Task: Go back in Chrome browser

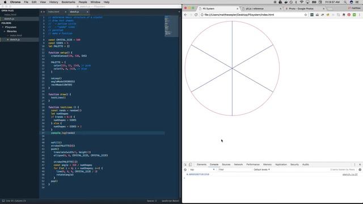Action: [x=185, y=15]
